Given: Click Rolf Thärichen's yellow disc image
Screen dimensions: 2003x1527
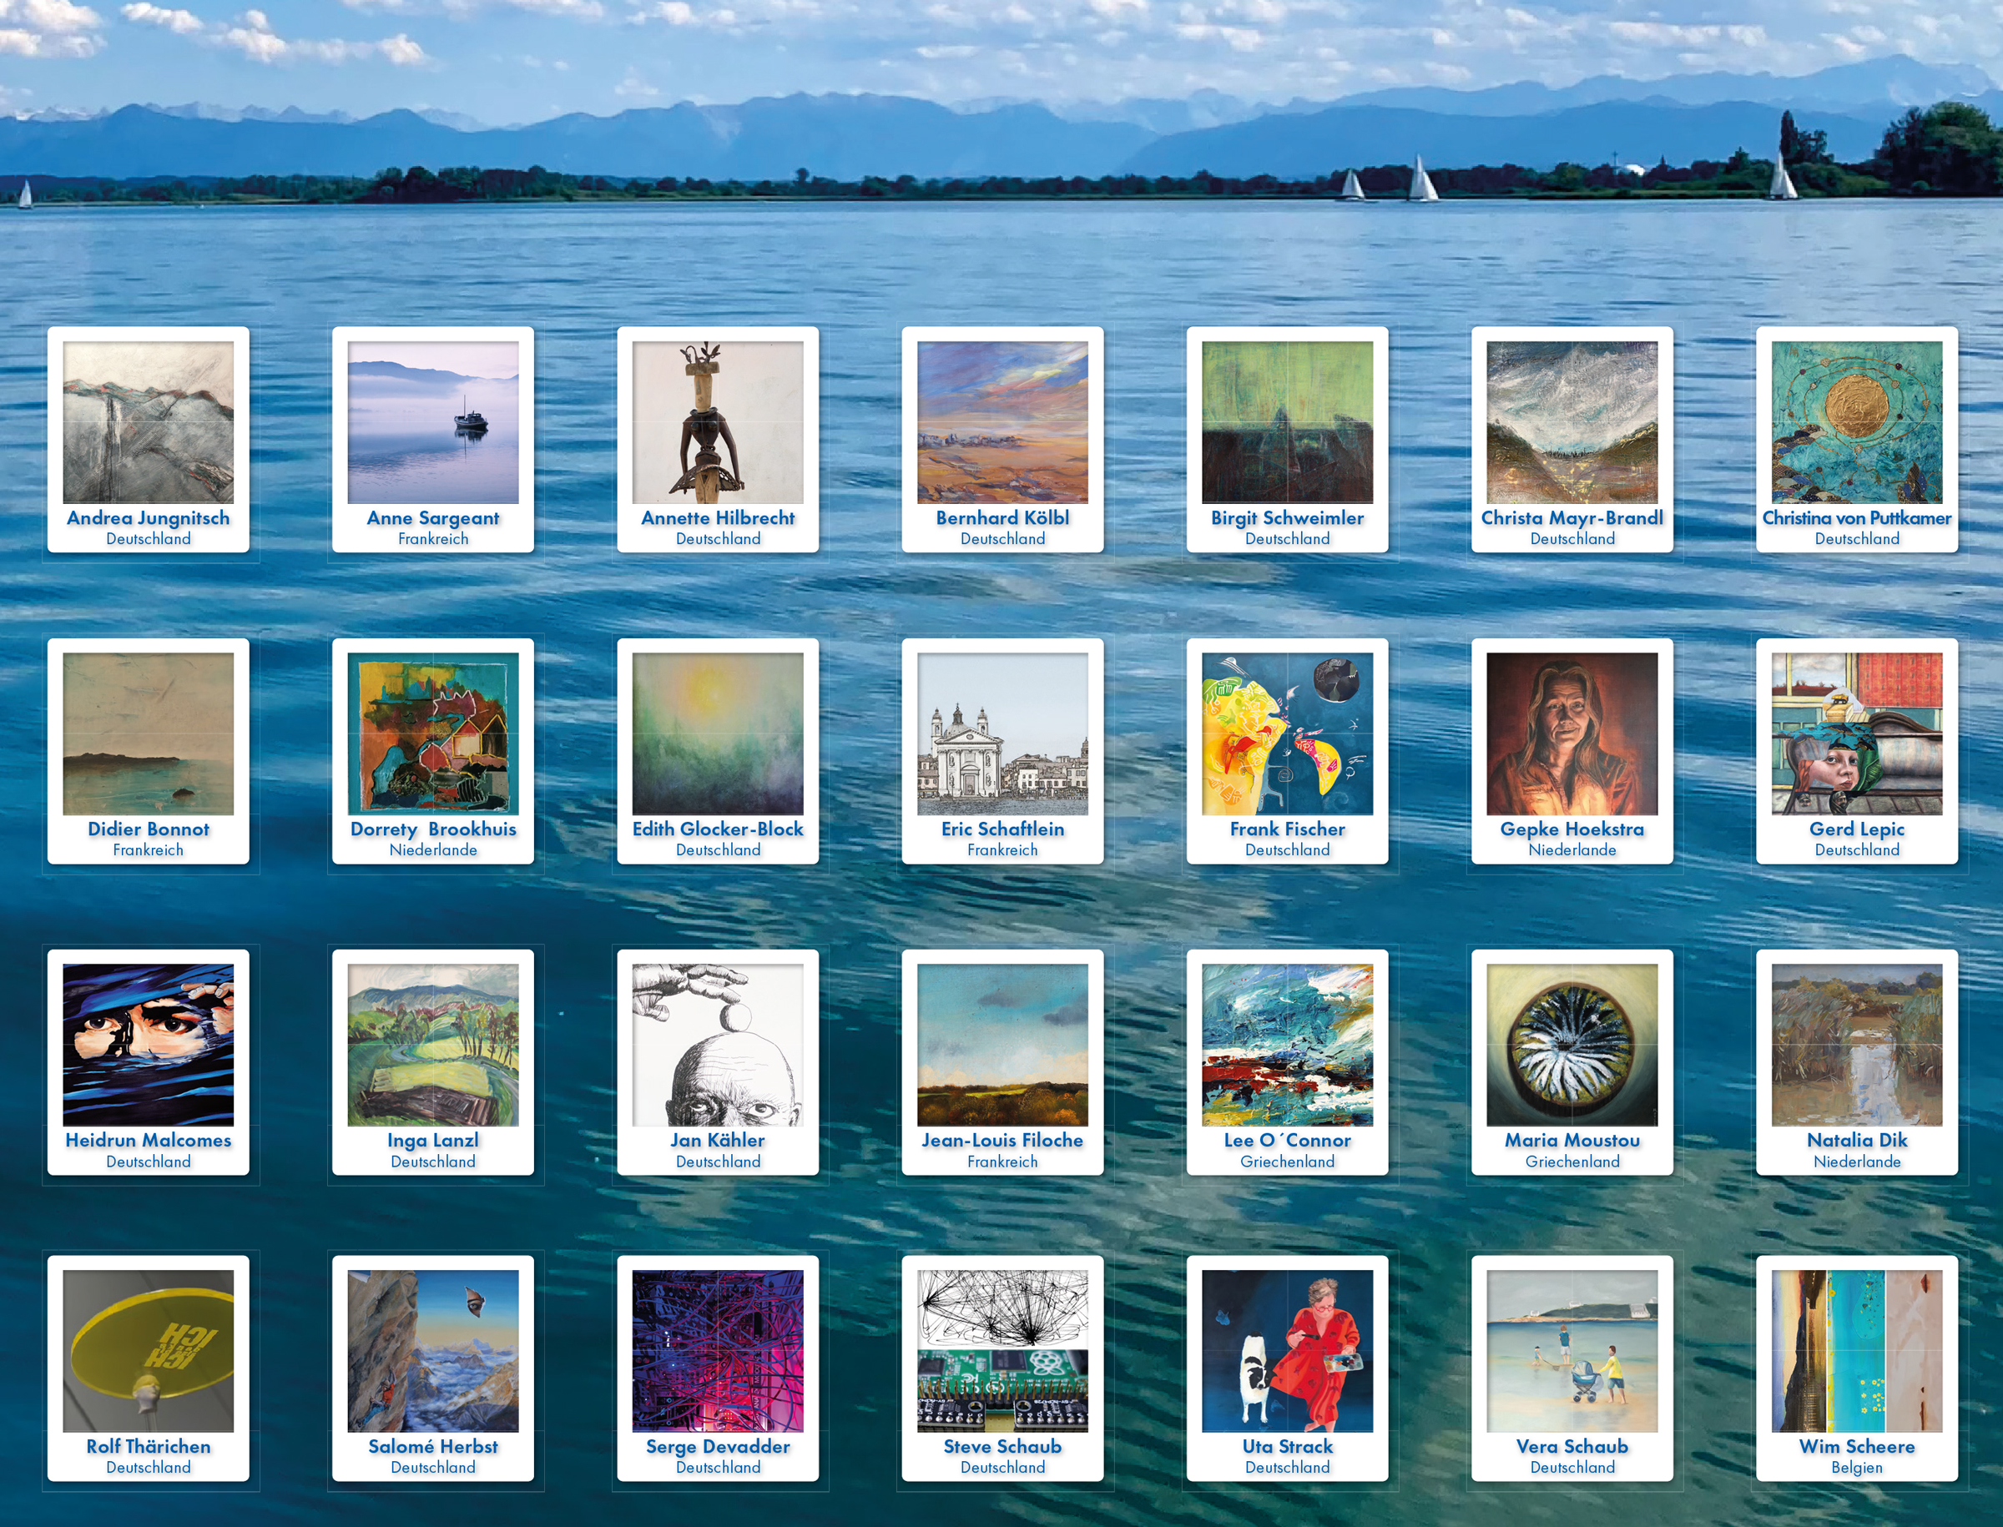Looking at the screenshot, I should click(149, 1351).
